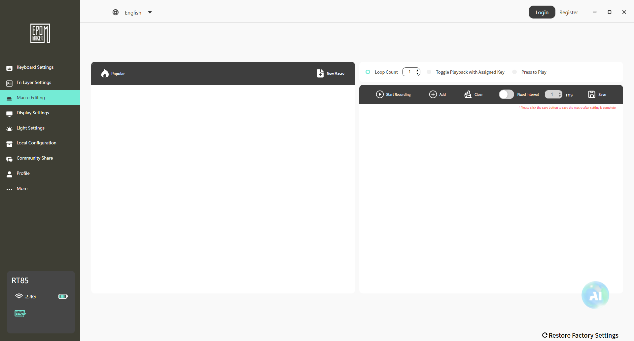Click the 2.4G connection text
634x341 pixels.
tap(30, 297)
